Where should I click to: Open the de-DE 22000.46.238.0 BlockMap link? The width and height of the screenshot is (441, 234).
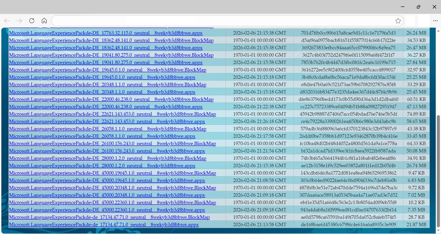(111, 99)
